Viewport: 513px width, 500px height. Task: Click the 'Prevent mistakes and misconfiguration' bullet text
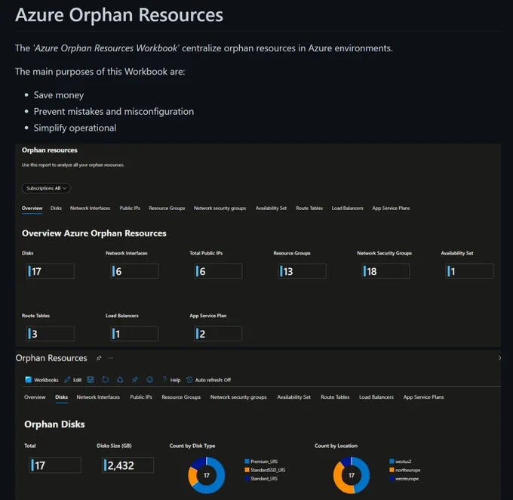[x=114, y=111]
